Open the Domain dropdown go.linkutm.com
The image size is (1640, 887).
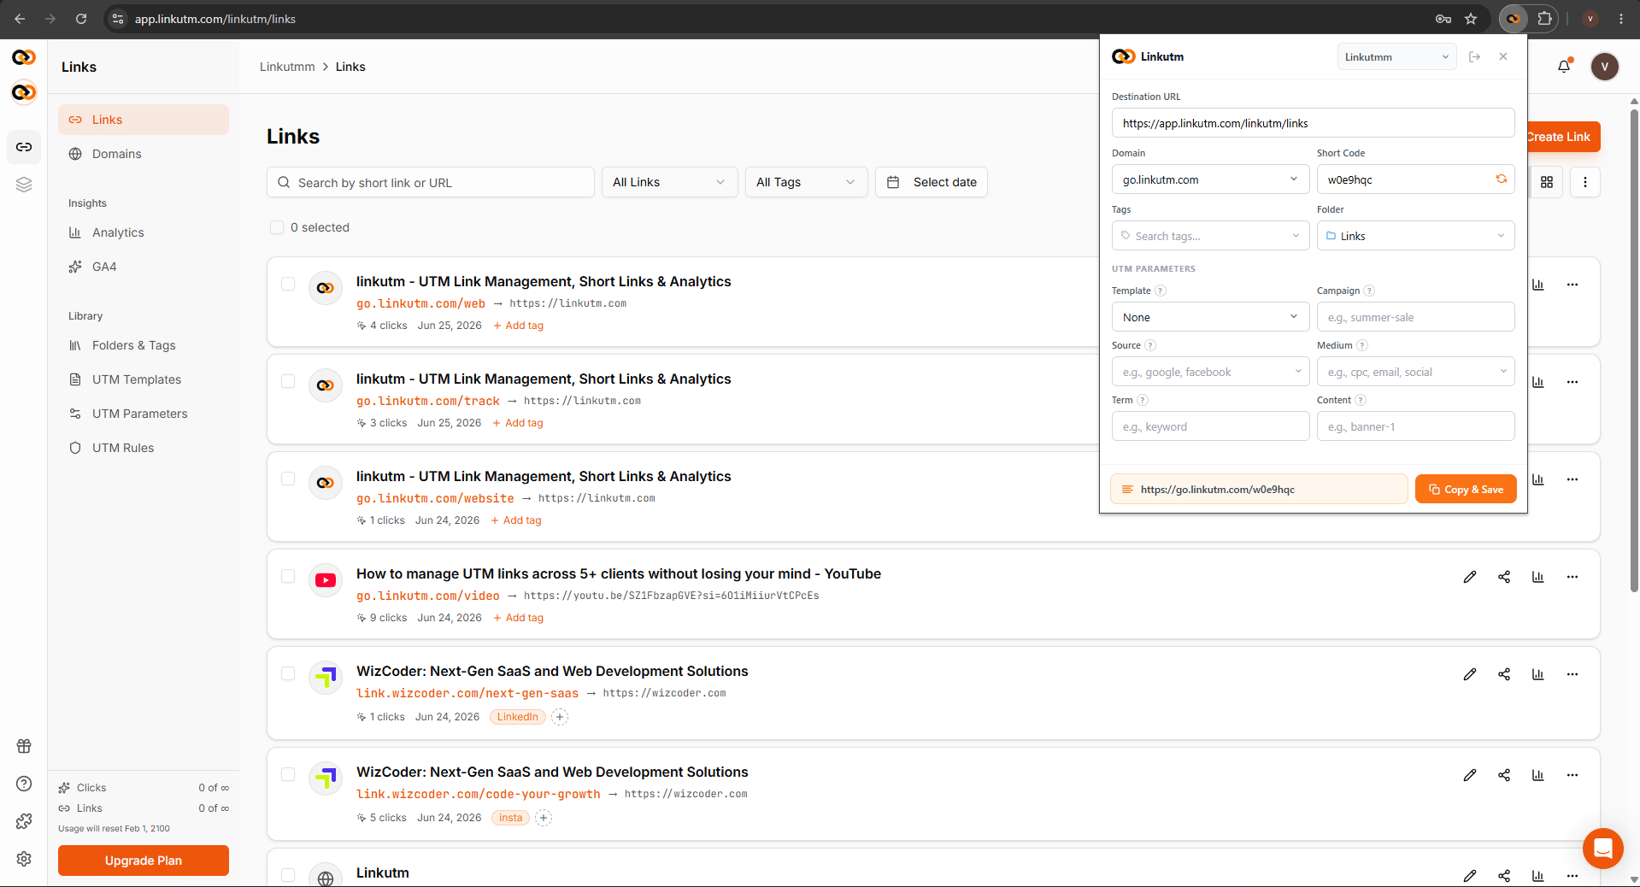click(x=1210, y=179)
